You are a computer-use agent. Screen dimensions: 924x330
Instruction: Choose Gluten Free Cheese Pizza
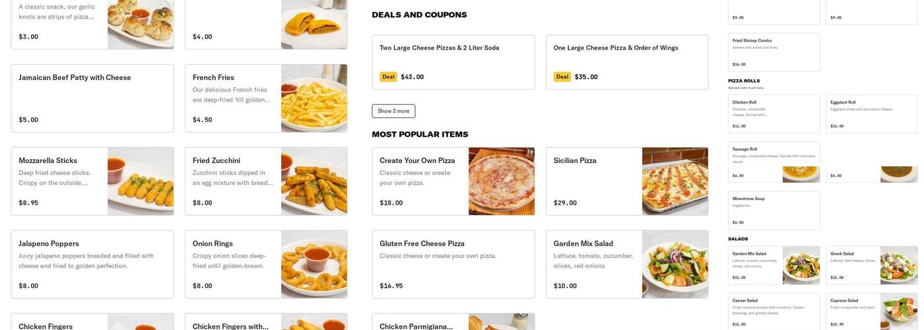453,264
